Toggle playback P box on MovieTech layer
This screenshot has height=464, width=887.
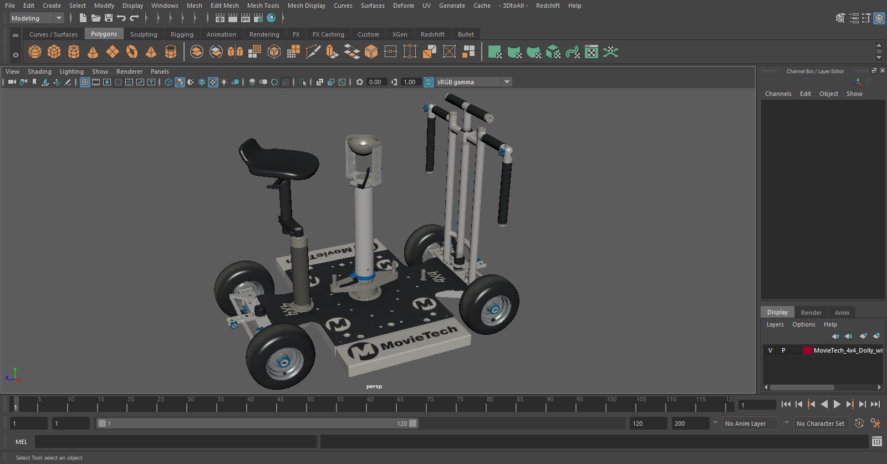pyautogui.click(x=783, y=350)
